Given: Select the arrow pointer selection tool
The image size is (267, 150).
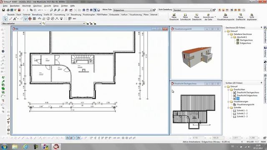Looking at the screenshot, I should 5,18.
